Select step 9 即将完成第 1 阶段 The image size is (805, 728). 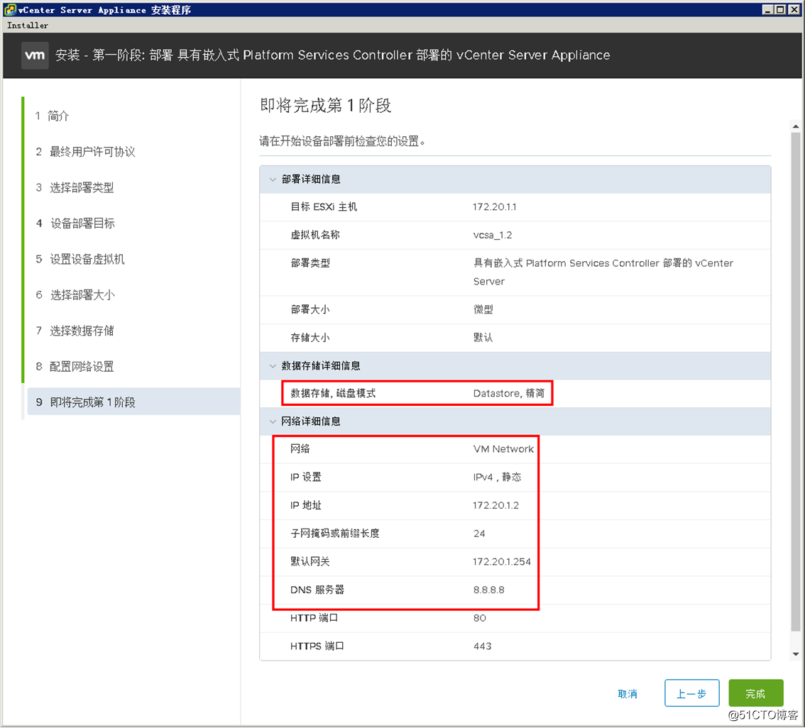tap(133, 402)
